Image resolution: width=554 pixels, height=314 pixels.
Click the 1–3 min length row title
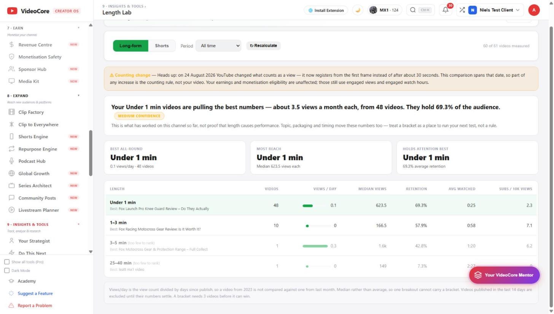coord(118,222)
